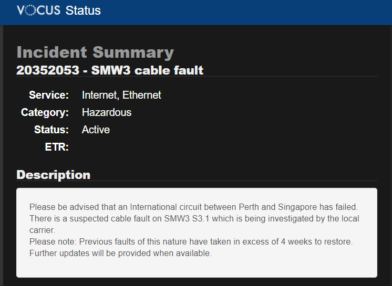
Task: Click the Further updates will be provided line
Action: 120,253
